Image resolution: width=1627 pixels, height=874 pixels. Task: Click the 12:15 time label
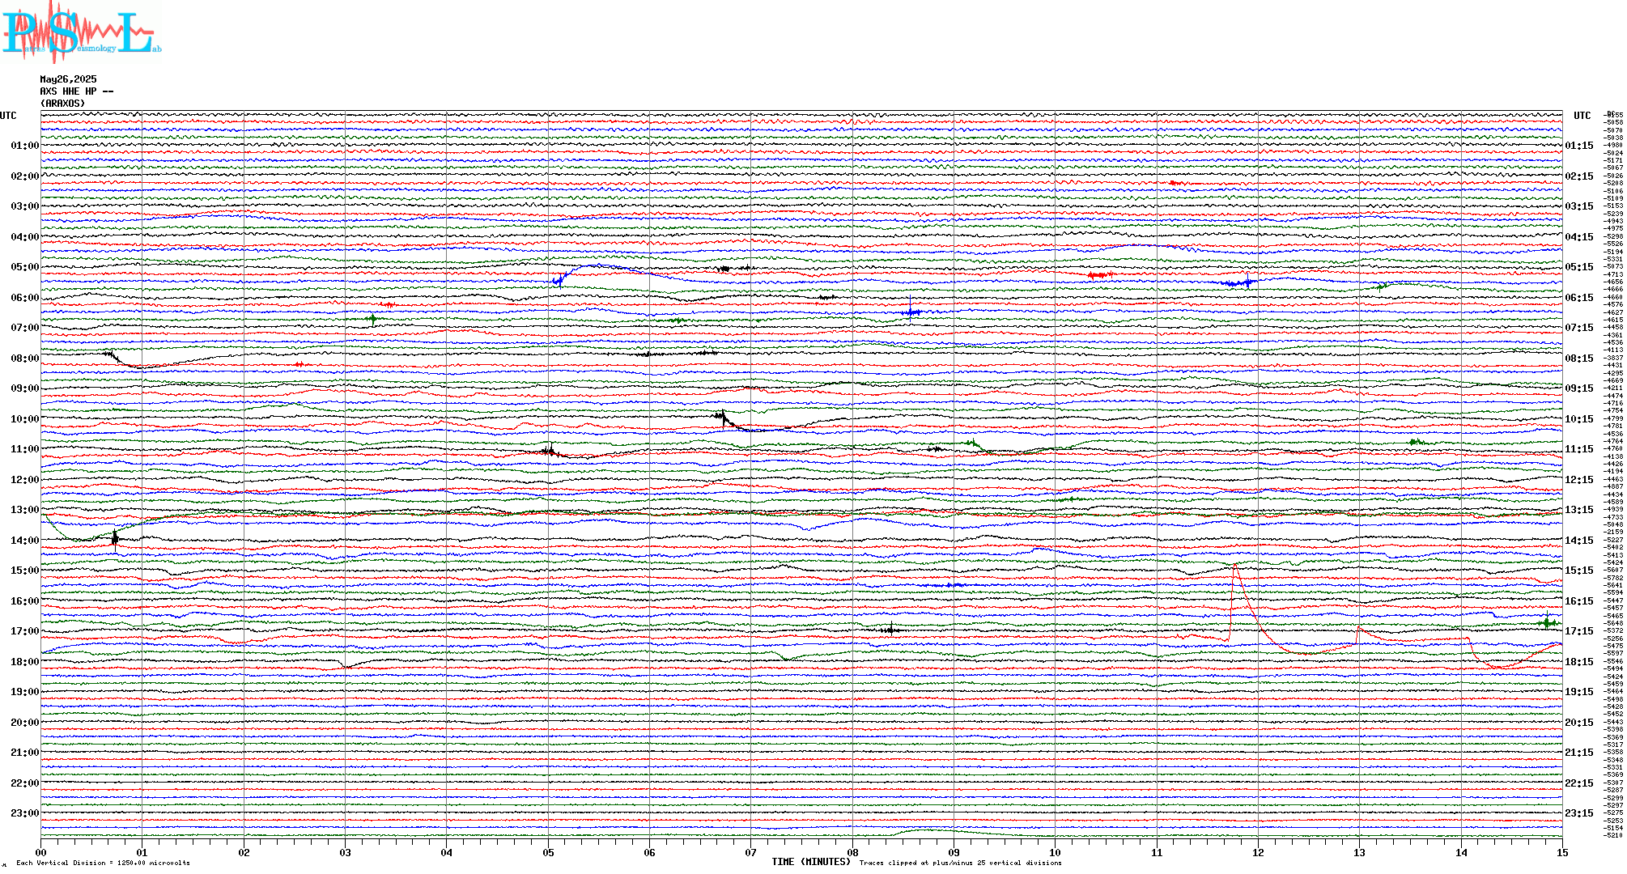tap(1579, 480)
